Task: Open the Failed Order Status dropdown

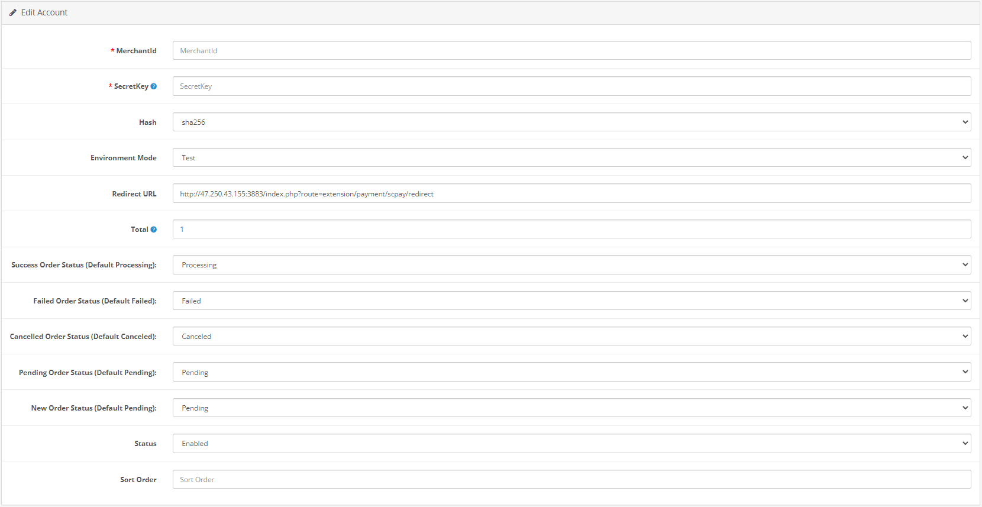Action: tap(571, 301)
